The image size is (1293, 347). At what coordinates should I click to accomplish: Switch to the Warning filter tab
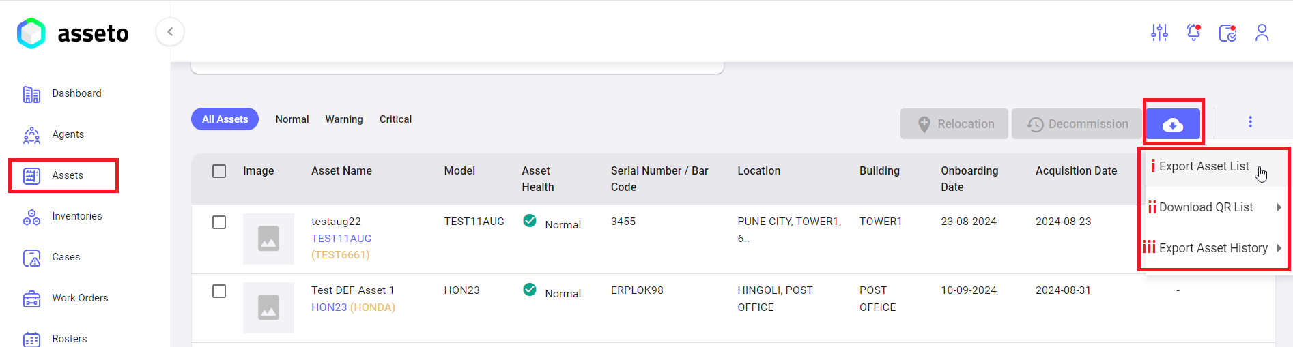[x=344, y=119]
